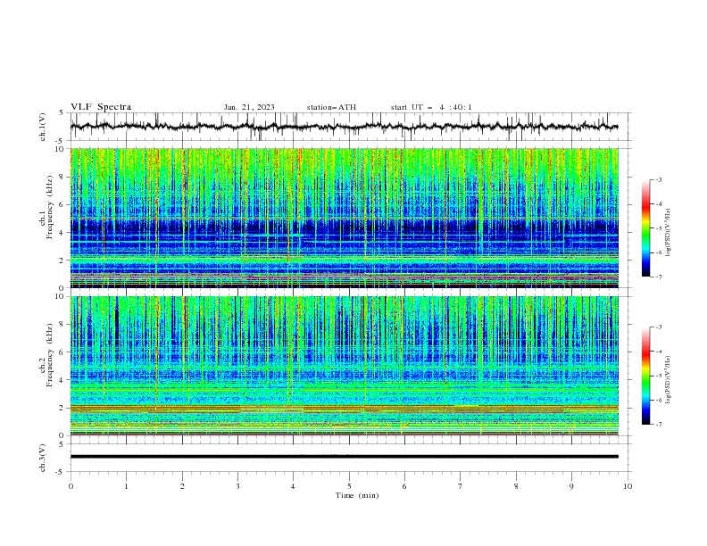The width and height of the screenshot is (707, 546).
Task: Click the 'start UT = 4 :40: 1' label
Action: point(431,107)
